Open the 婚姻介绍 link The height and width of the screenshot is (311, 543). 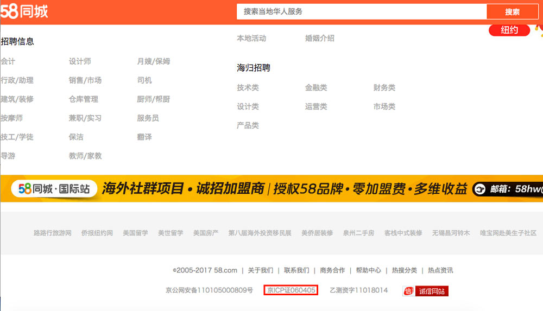(320, 39)
